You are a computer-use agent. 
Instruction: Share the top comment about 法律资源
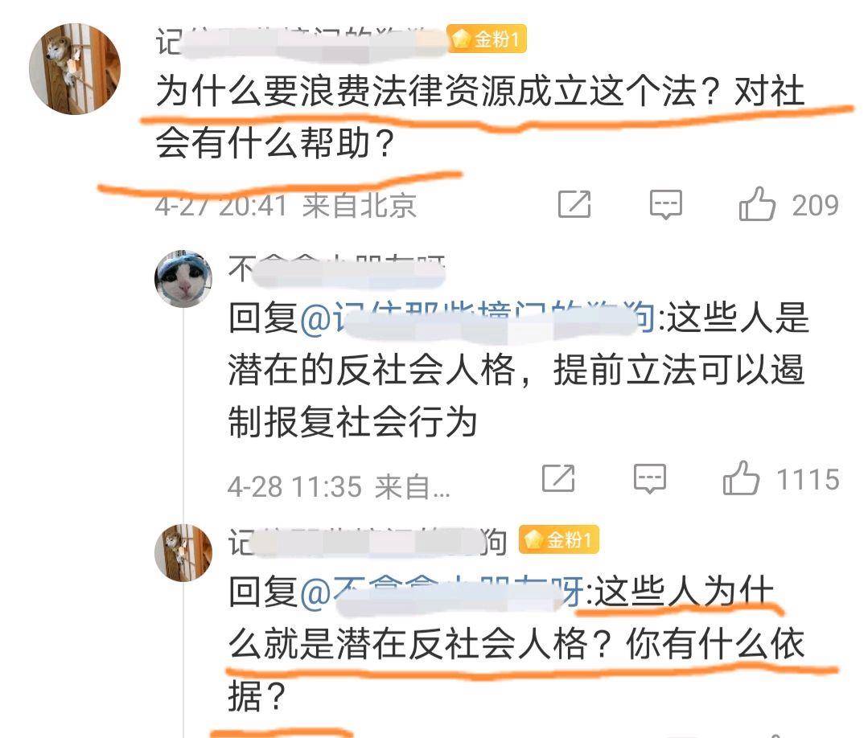pyautogui.click(x=574, y=204)
